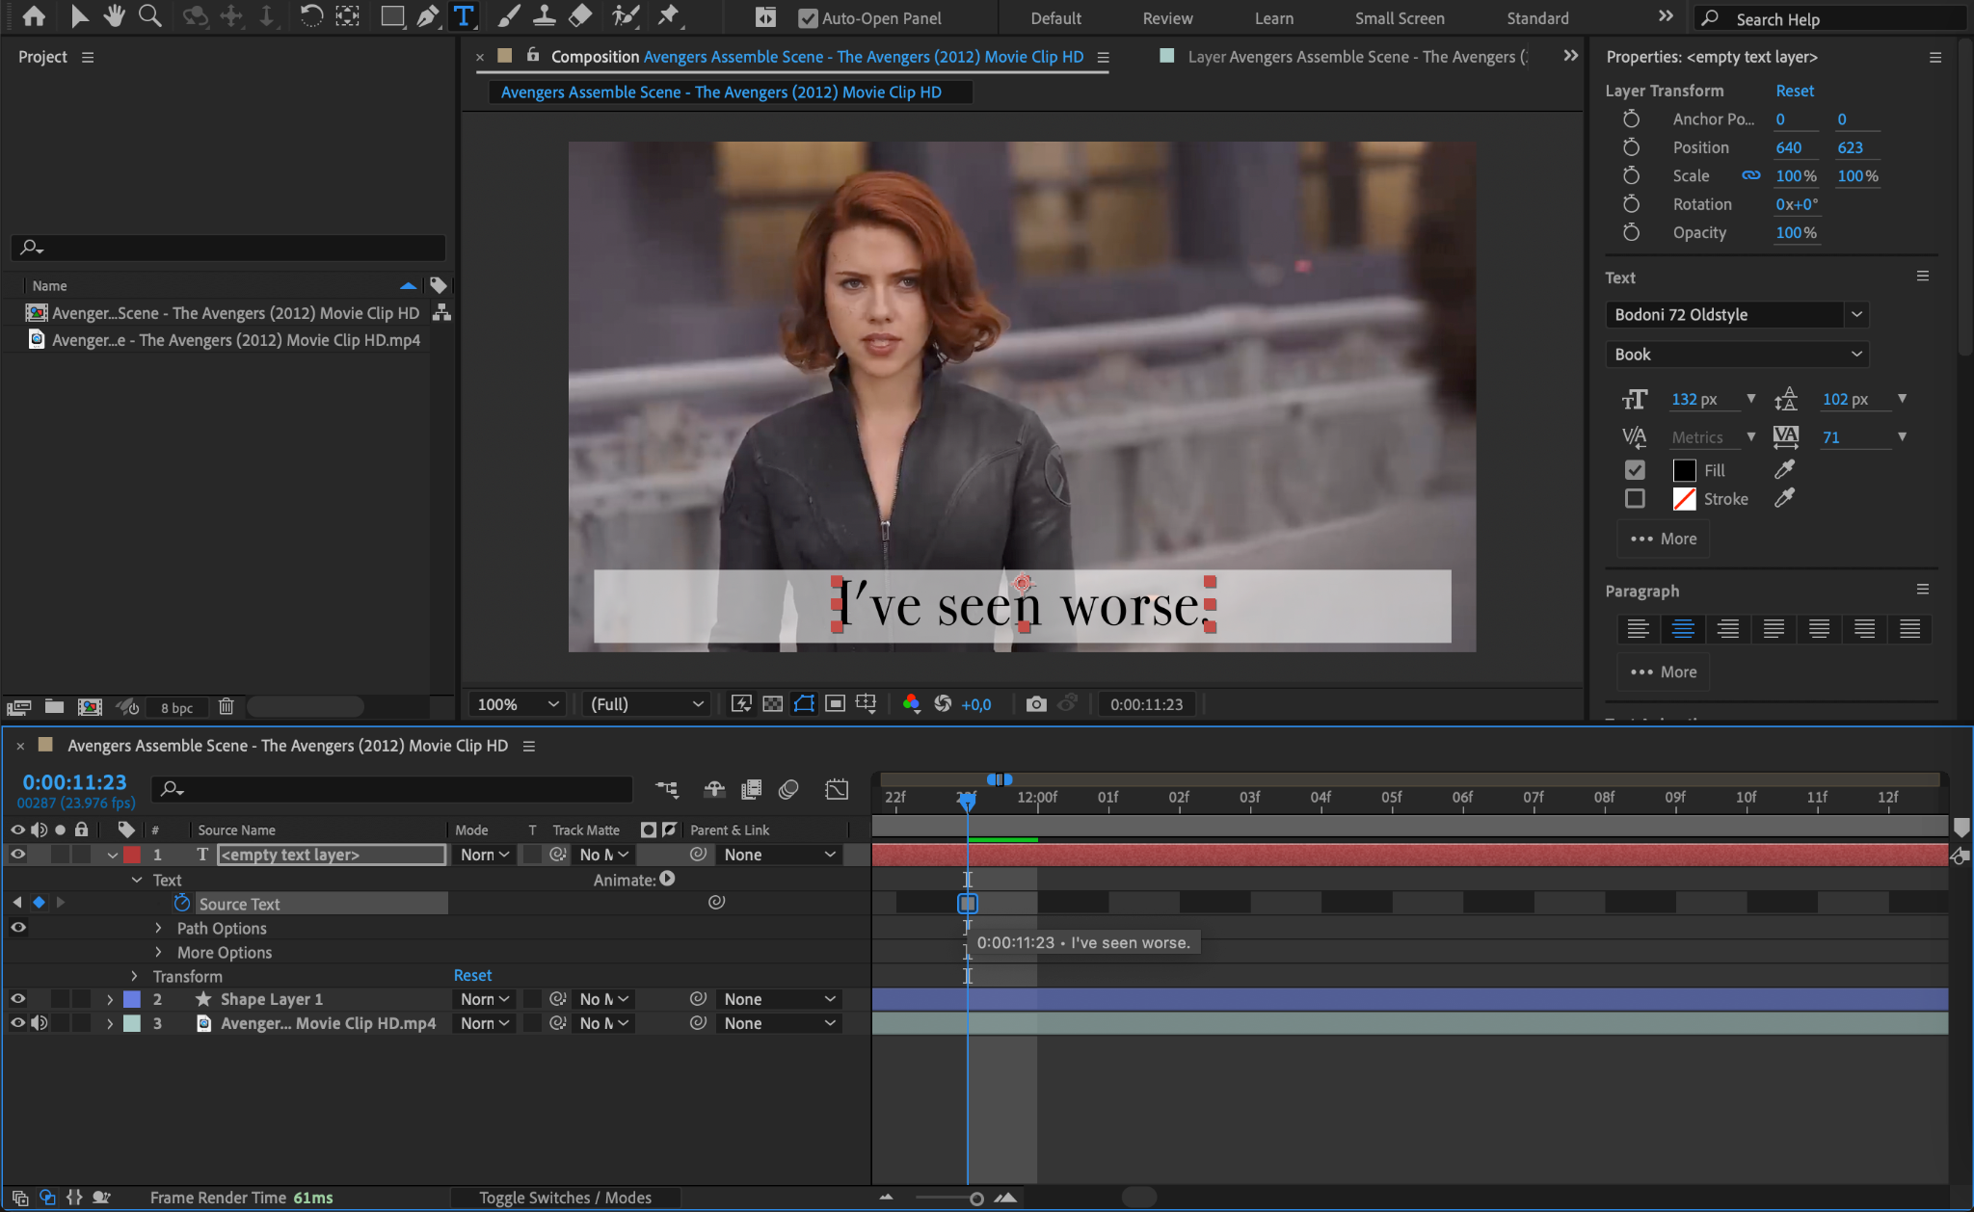Switch to the Small Screen workspace
The width and height of the screenshot is (1974, 1212).
[x=1399, y=18]
